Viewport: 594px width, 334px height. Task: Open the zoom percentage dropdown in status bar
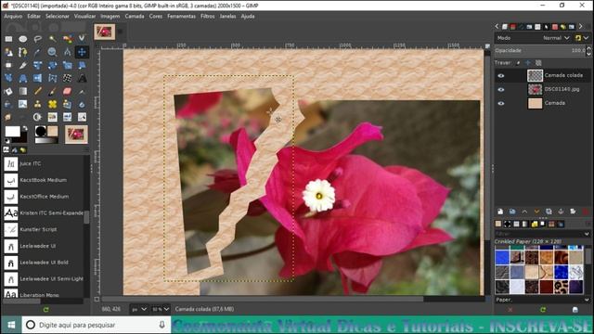160,309
